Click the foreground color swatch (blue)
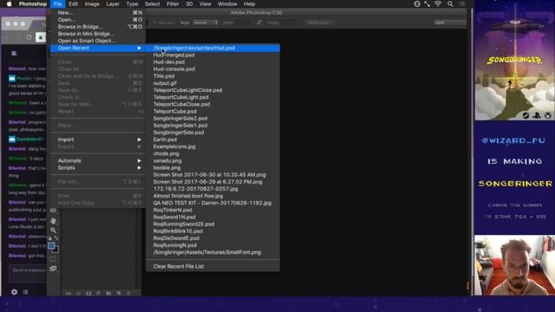The width and height of the screenshot is (555, 312). point(51,245)
